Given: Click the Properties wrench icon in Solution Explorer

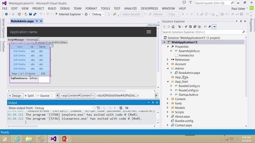Looking at the screenshot, I should 210,27.
